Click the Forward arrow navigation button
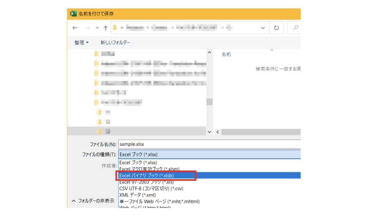Screen dimensions: 376x215 click(x=87, y=28)
